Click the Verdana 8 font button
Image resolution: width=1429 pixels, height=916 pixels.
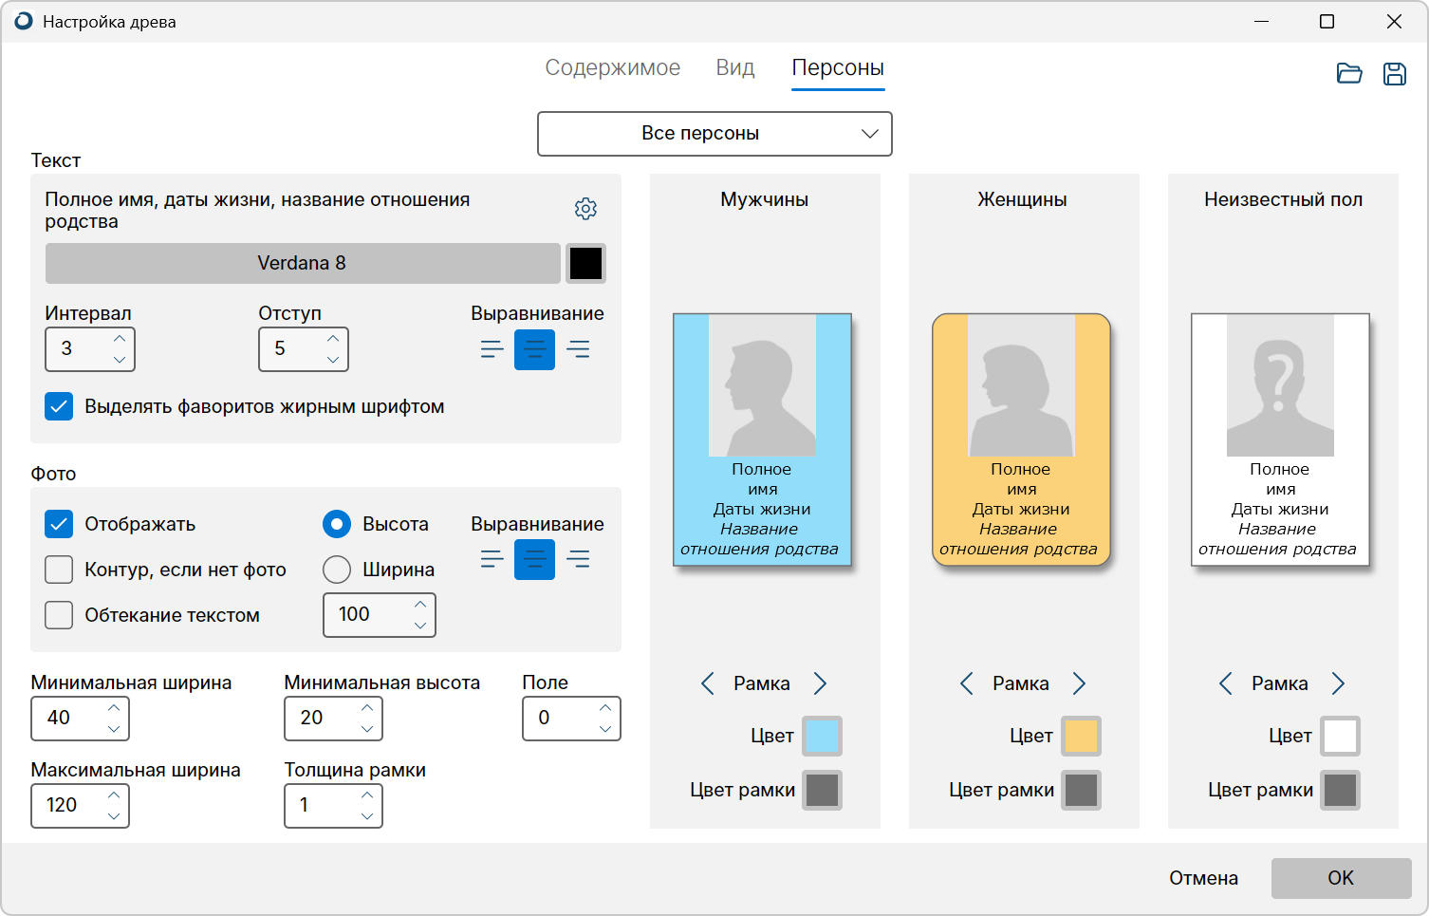click(302, 264)
